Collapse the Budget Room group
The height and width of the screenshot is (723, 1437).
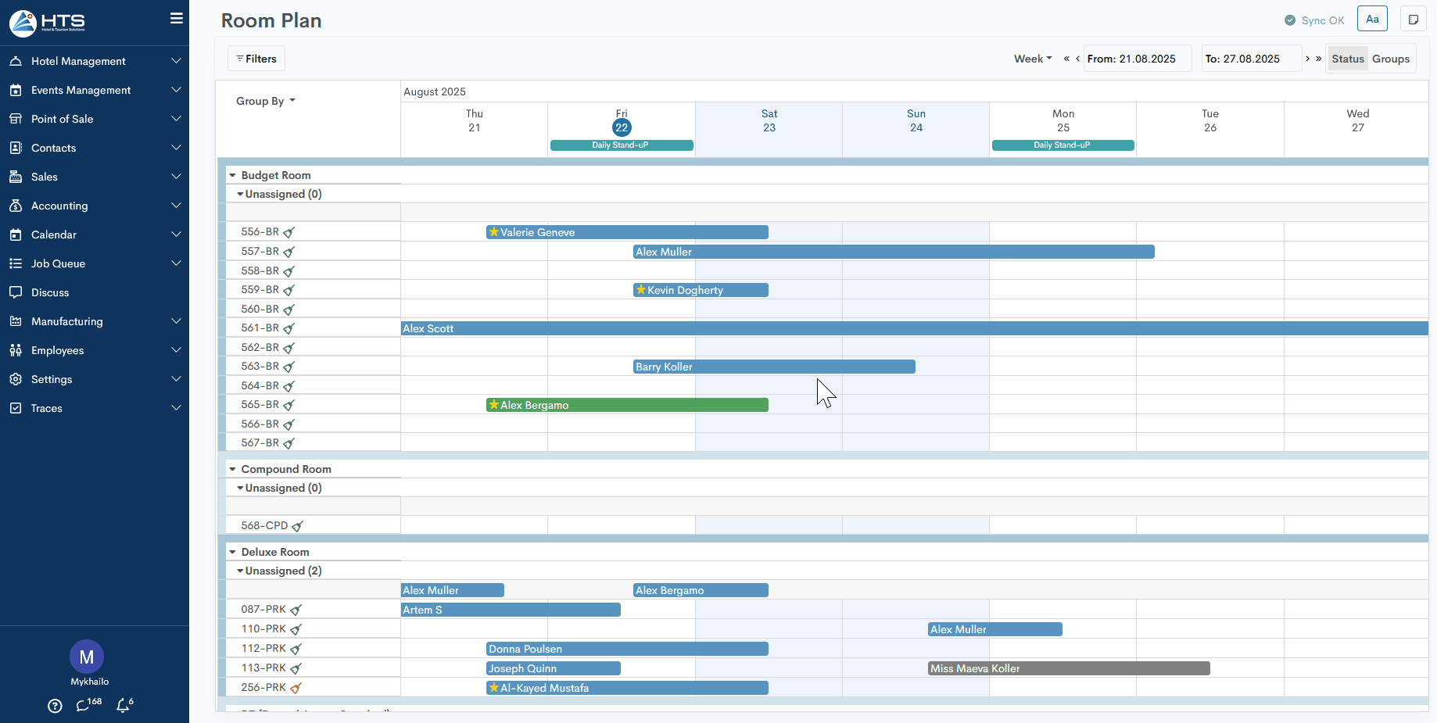[233, 175]
